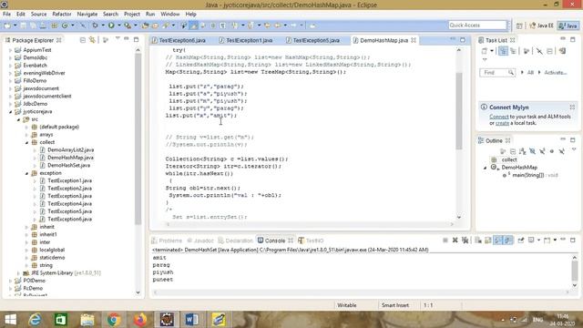Open the New Task dropdown arrow in Task List
The width and height of the screenshot is (583, 328).
[x=492, y=51]
